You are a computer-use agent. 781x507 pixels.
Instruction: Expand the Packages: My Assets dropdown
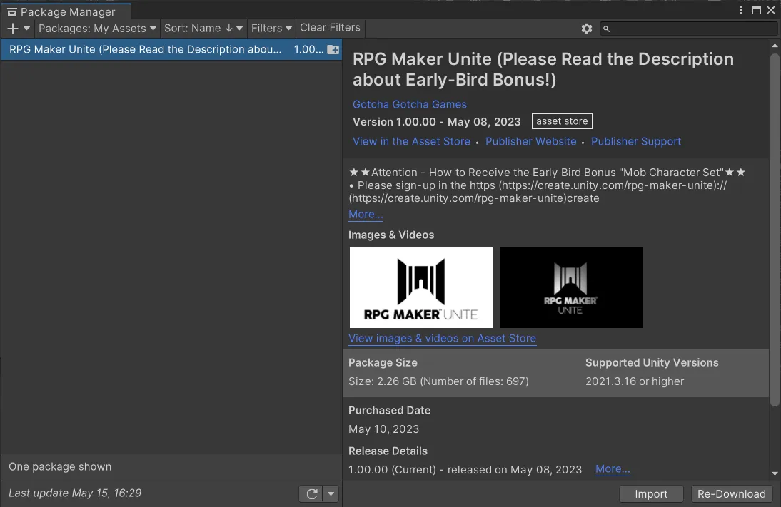click(x=97, y=29)
